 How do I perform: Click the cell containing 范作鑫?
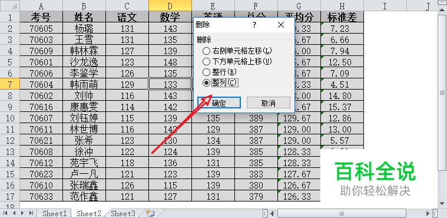point(84,196)
